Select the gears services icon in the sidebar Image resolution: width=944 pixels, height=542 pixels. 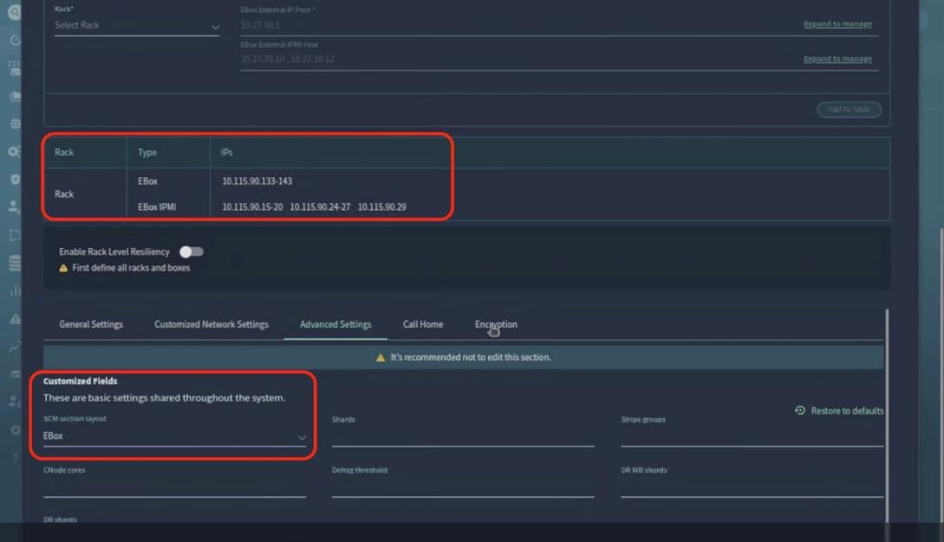[12, 150]
